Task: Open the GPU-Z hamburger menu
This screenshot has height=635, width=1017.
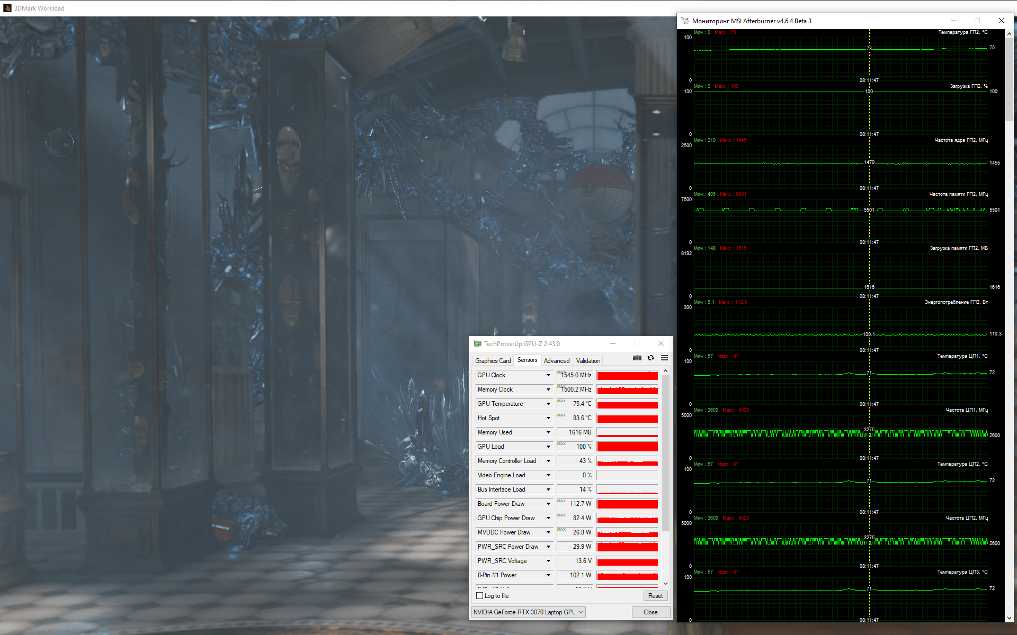Action: [664, 358]
